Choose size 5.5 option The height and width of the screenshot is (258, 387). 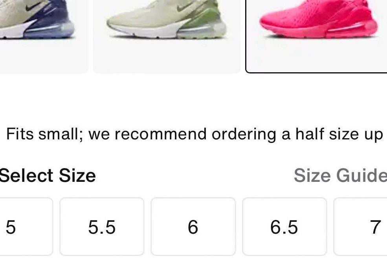pyautogui.click(x=102, y=227)
